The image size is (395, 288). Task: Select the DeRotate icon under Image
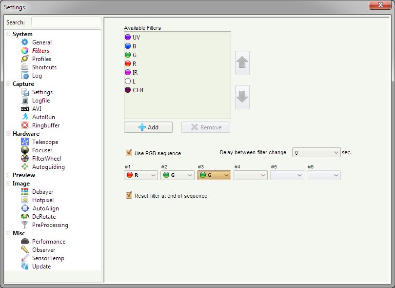coord(25,217)
